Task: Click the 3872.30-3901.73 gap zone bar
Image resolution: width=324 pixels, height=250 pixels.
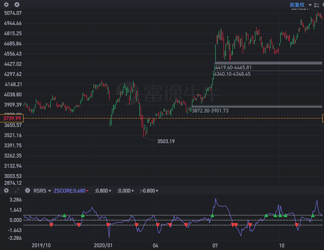Action: [x=256, y=107]
